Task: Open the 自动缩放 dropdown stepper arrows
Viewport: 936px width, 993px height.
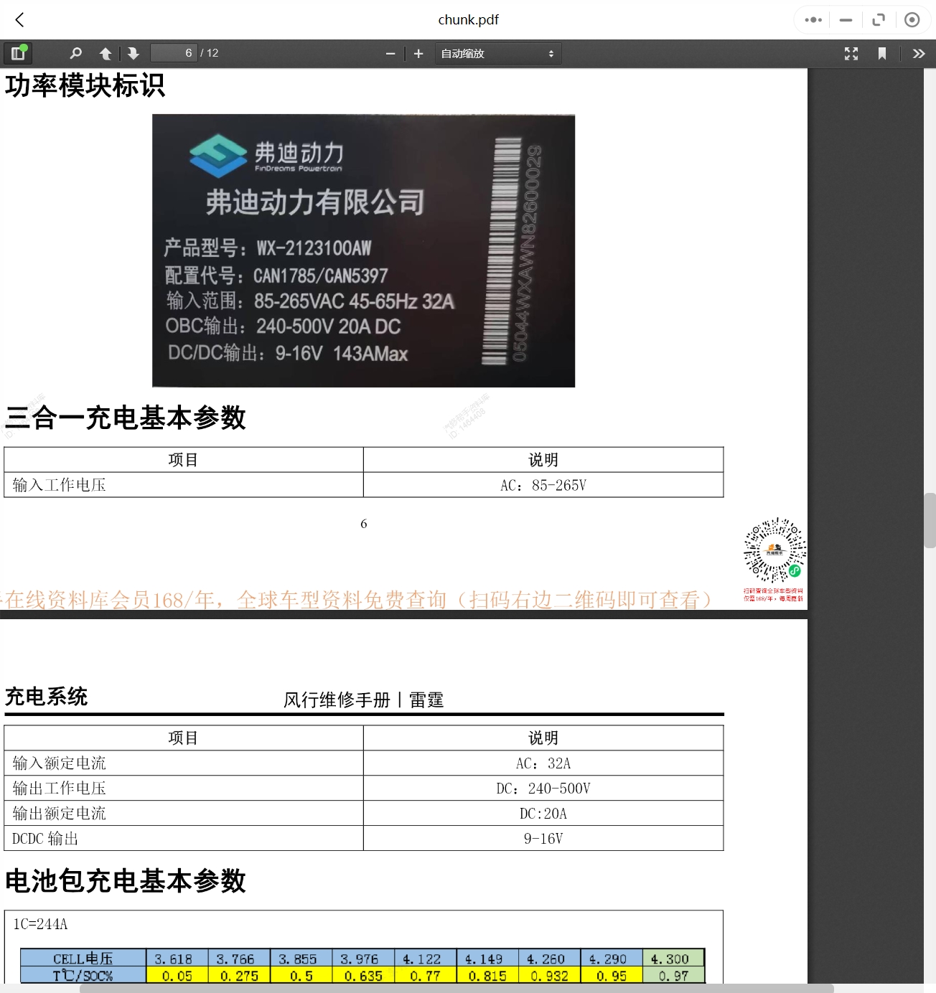Action: (550, 52)
